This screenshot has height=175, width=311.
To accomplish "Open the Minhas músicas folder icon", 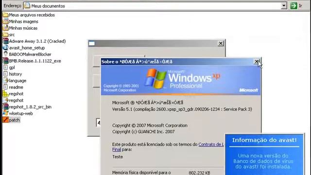I will pyautogui.click(x=5, y=28).
